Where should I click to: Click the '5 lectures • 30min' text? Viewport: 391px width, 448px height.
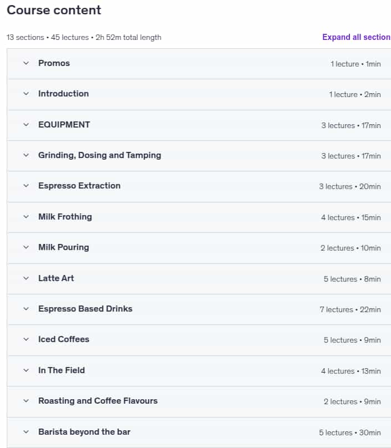(350, 433)
